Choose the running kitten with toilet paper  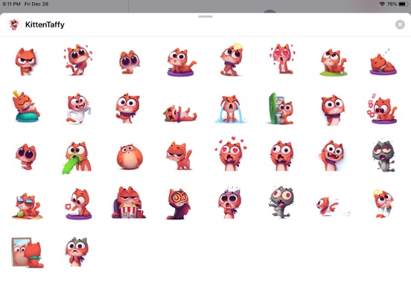334,206
